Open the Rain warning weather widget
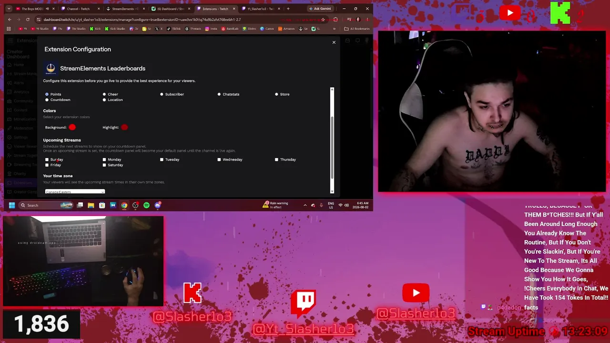 275,205
